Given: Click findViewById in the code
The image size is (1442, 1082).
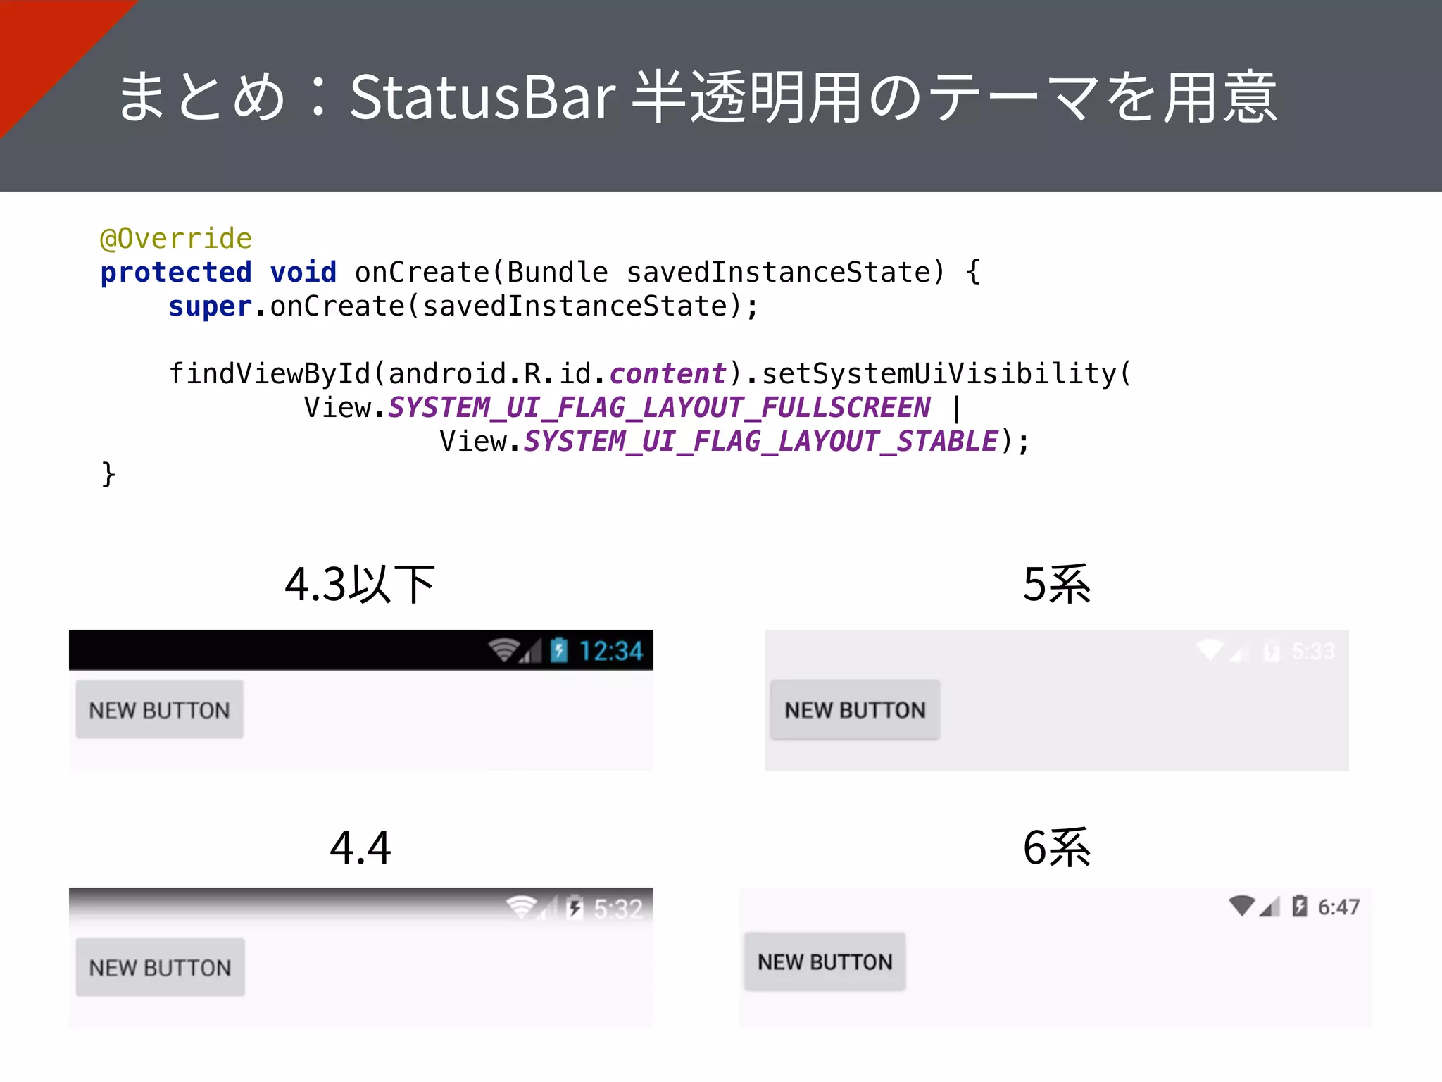Looking at the screenshot, I should click(270, 374).
